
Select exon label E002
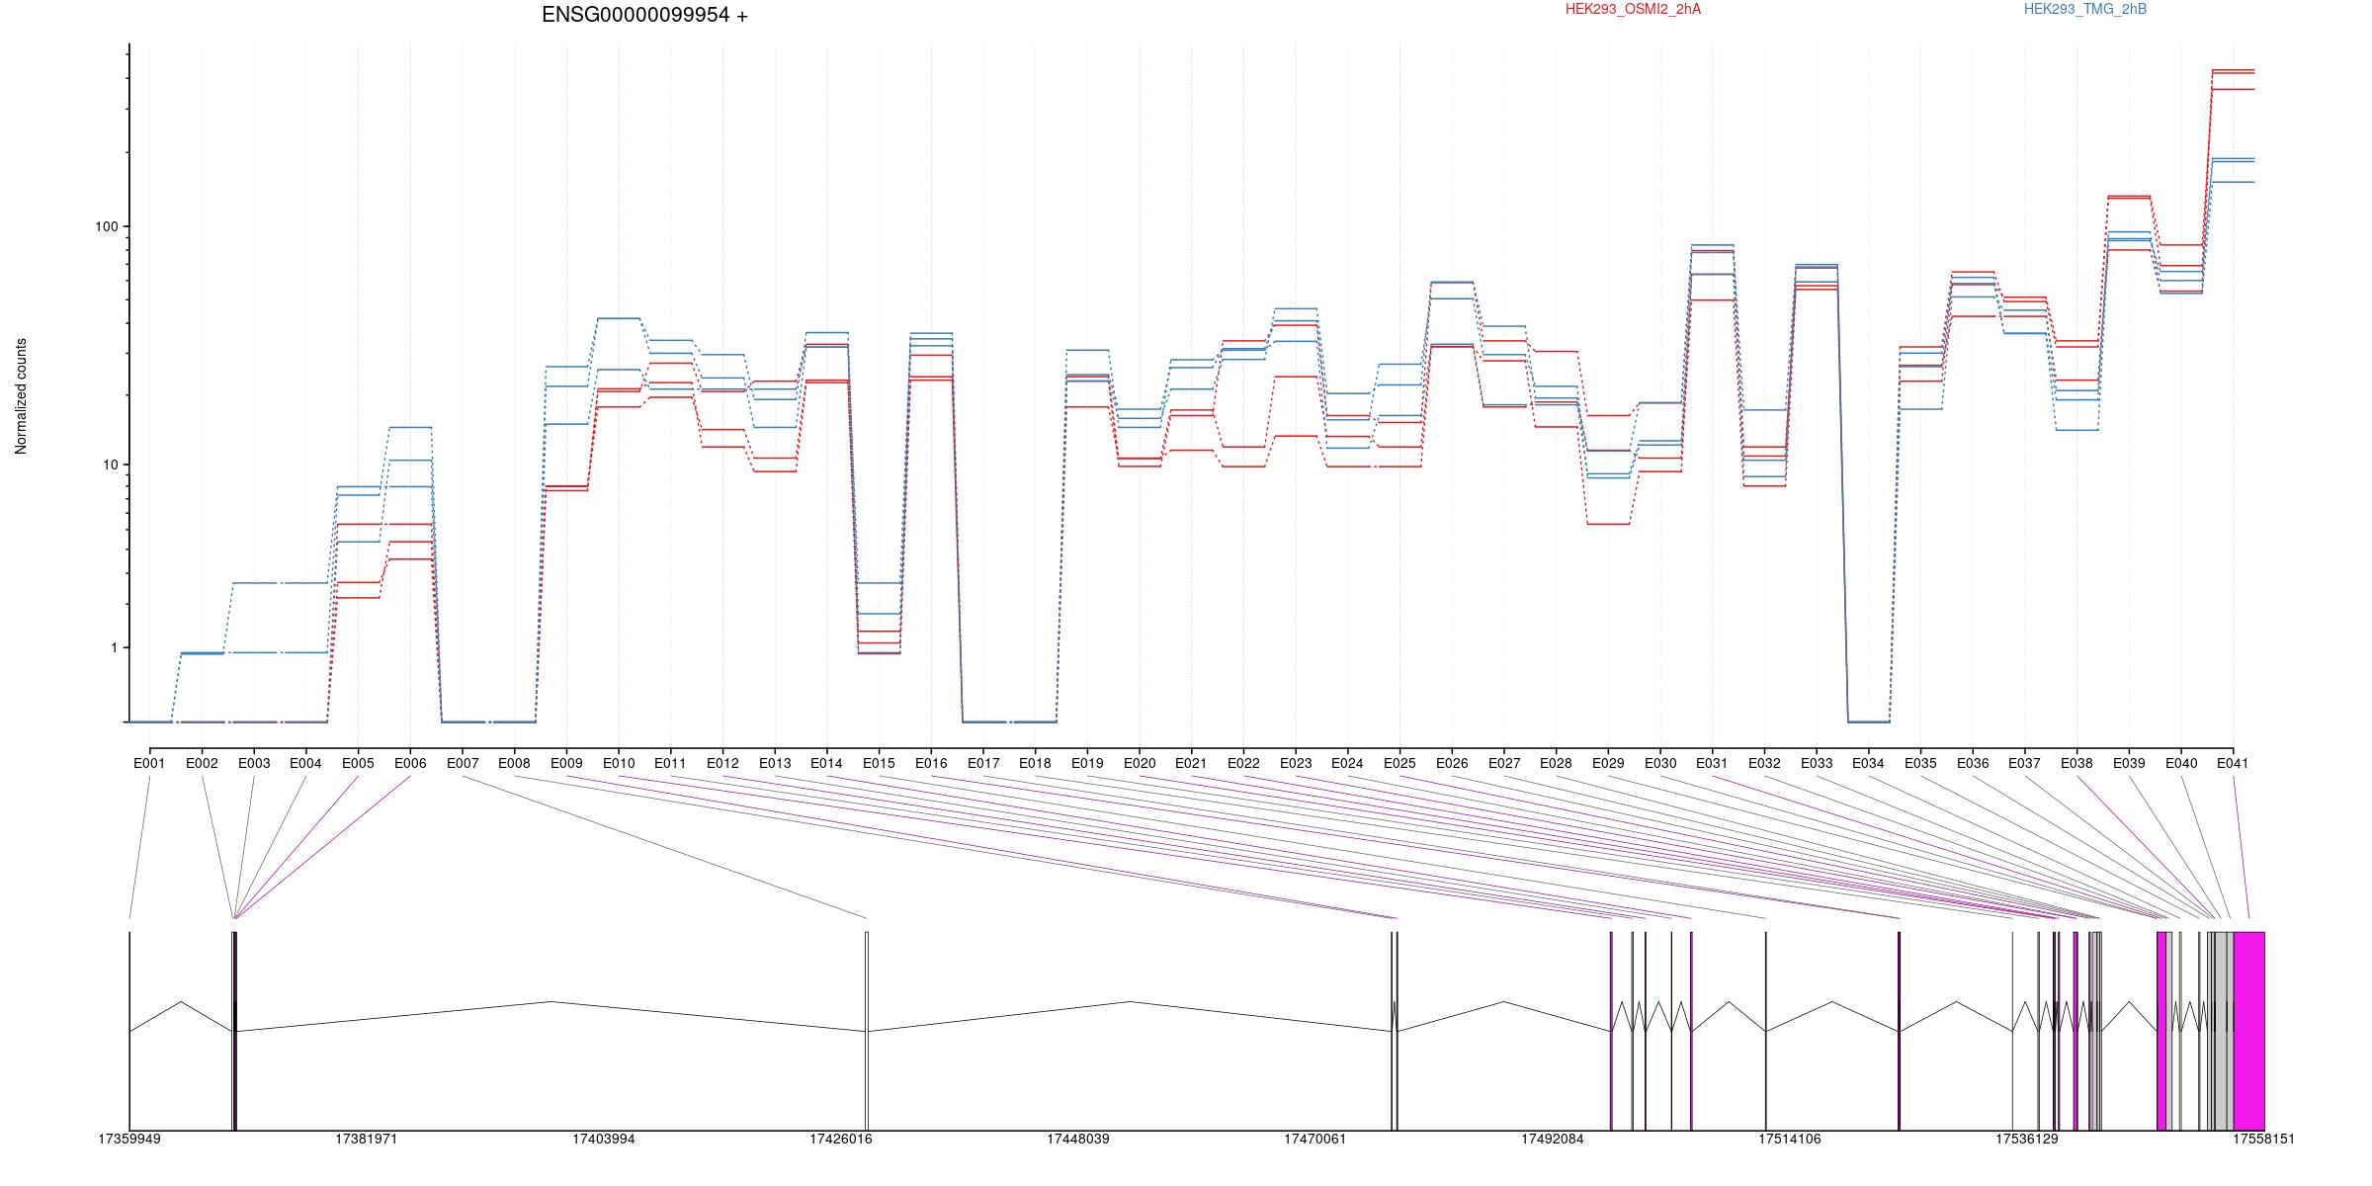tap(202, 764)
